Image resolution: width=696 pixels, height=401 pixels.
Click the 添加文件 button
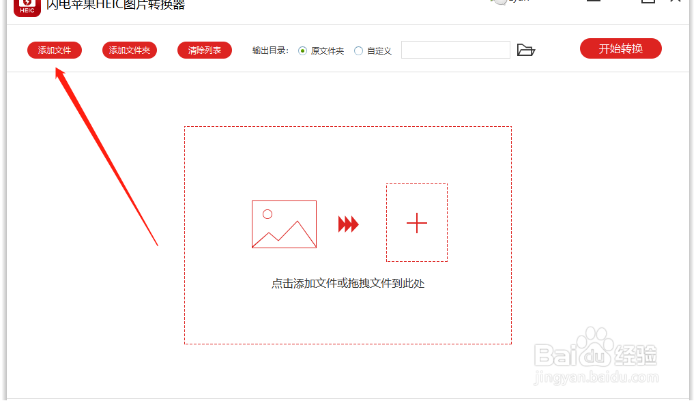click(x=55, y=50)
